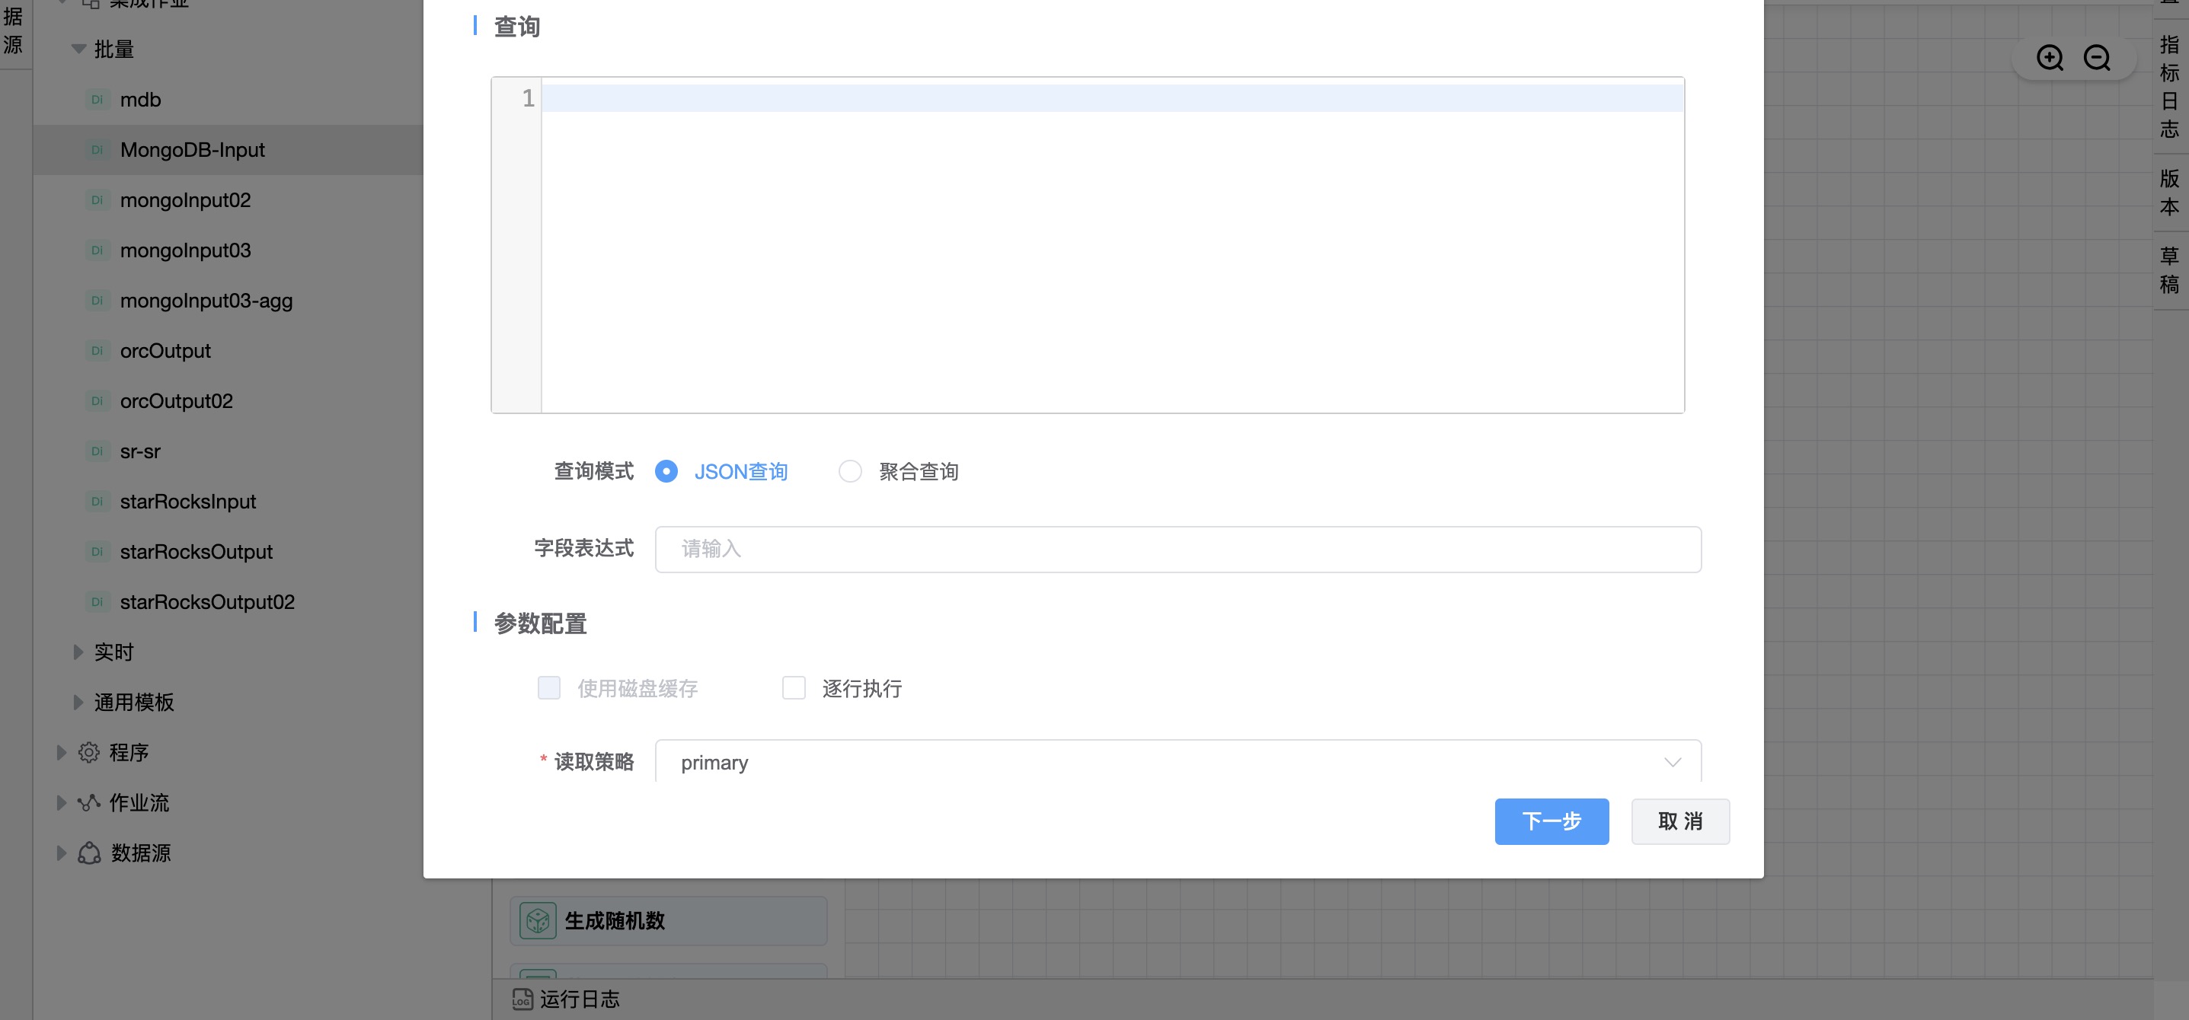Collapse the 批量 tree folder
This screenshot has height=1020, width=2189.
(x=78, y=49)
